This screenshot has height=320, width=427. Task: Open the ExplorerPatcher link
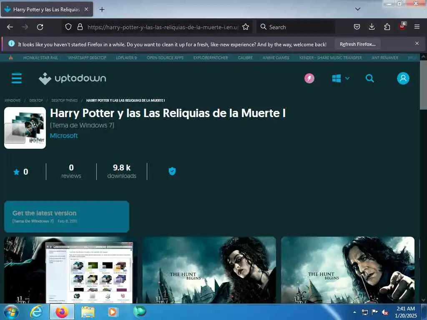pos(211,57)
